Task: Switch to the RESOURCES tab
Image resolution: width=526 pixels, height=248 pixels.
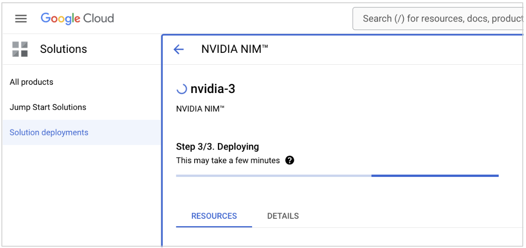Action: click(x=214, y=216)
